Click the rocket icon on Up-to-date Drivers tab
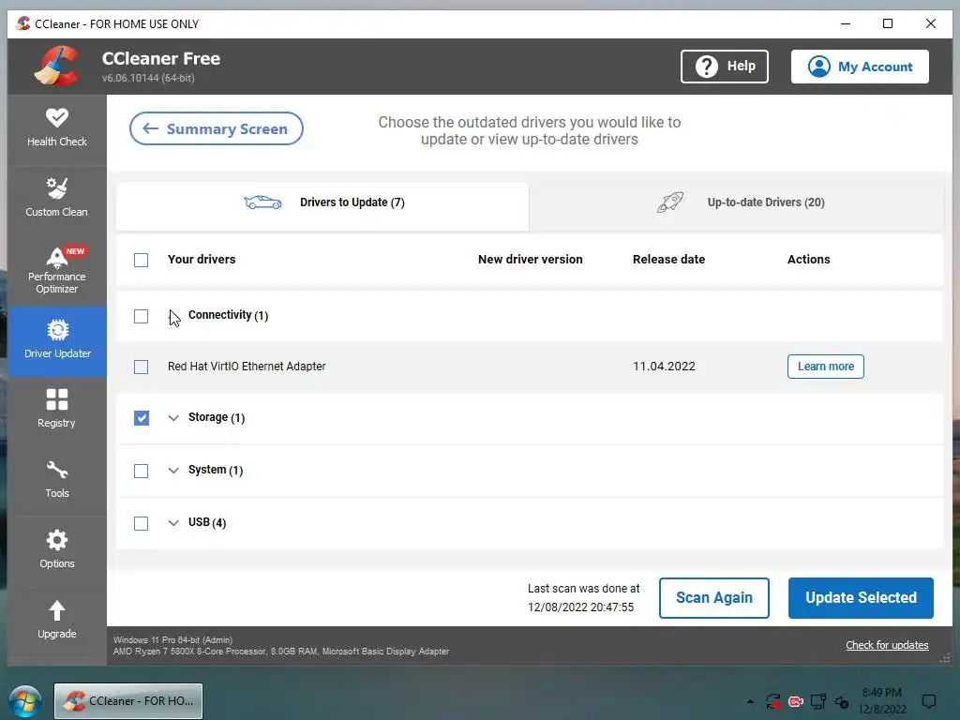Viewport: 960px width, 720px height. click(669, 202)
